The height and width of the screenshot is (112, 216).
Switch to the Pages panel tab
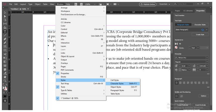177,11
